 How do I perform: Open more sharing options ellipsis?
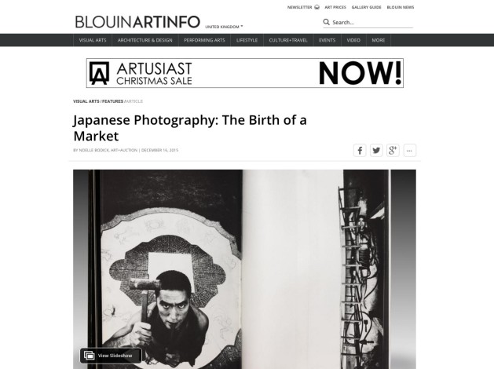click(409, 151)
